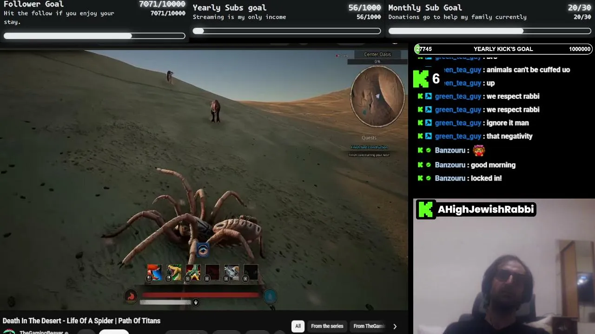Viewport: 595px width, 334px height.
Task: Click the streamer webcam feed
Action: tap(504, 266)
